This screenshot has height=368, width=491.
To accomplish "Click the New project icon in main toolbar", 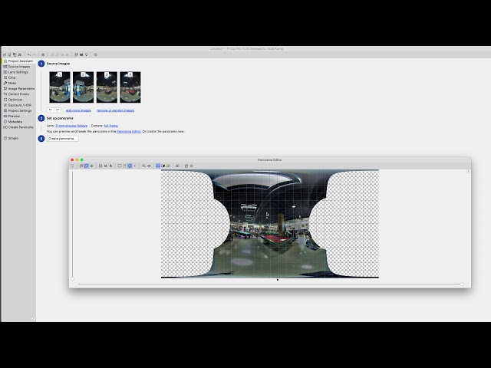I will tap(5, 54).
